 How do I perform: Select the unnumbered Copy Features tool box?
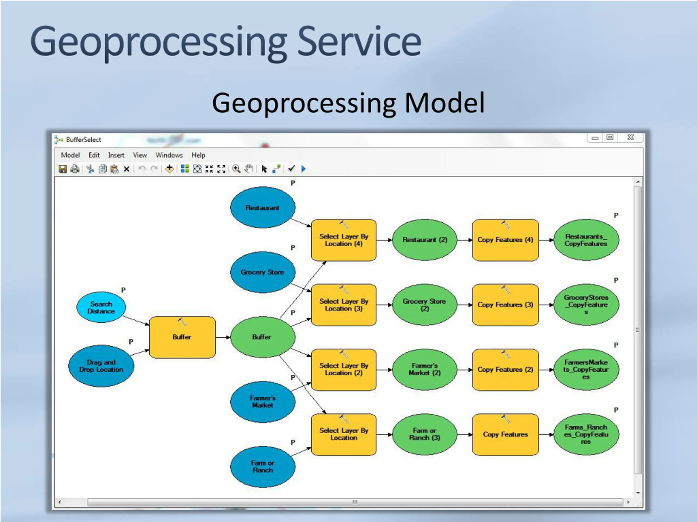tap(505, 434)
